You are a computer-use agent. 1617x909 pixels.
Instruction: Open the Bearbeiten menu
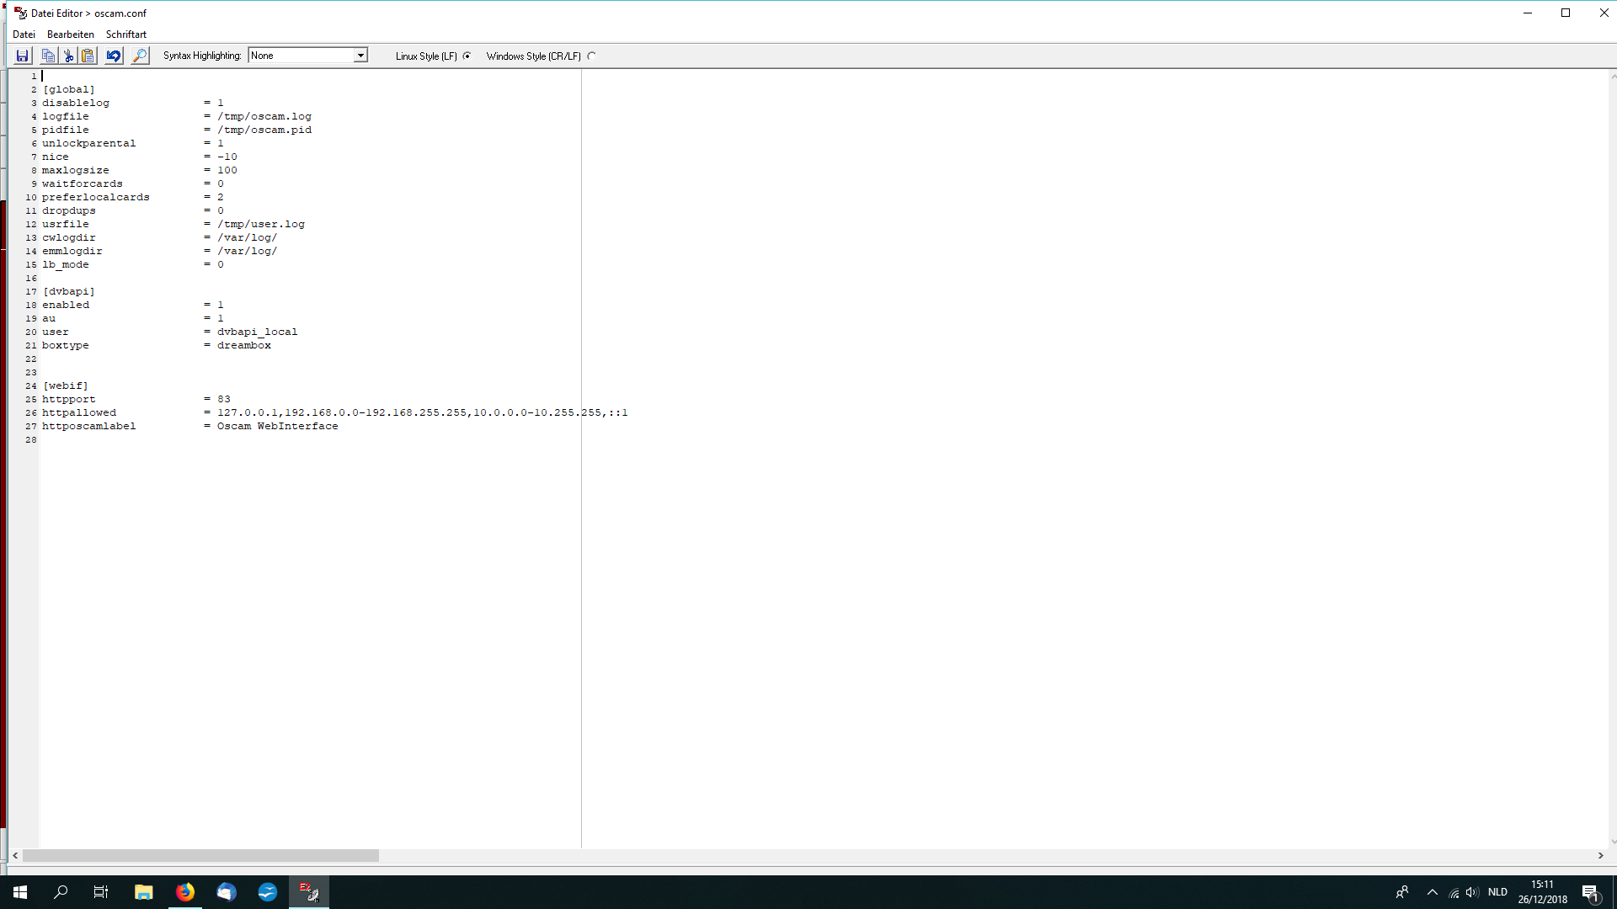point(71,35)
